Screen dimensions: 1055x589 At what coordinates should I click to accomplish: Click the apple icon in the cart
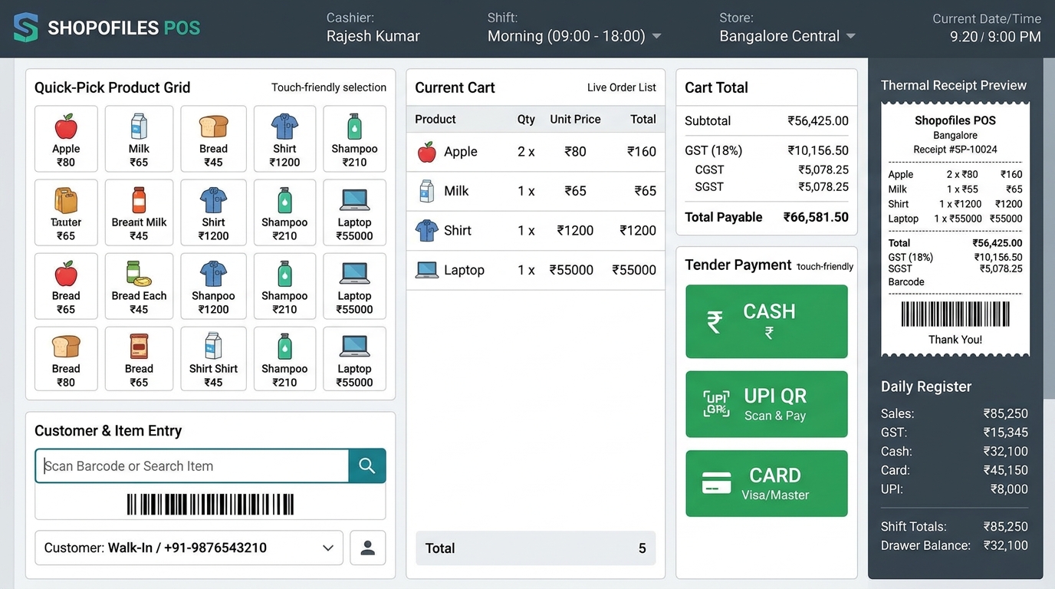pos(426,152)
